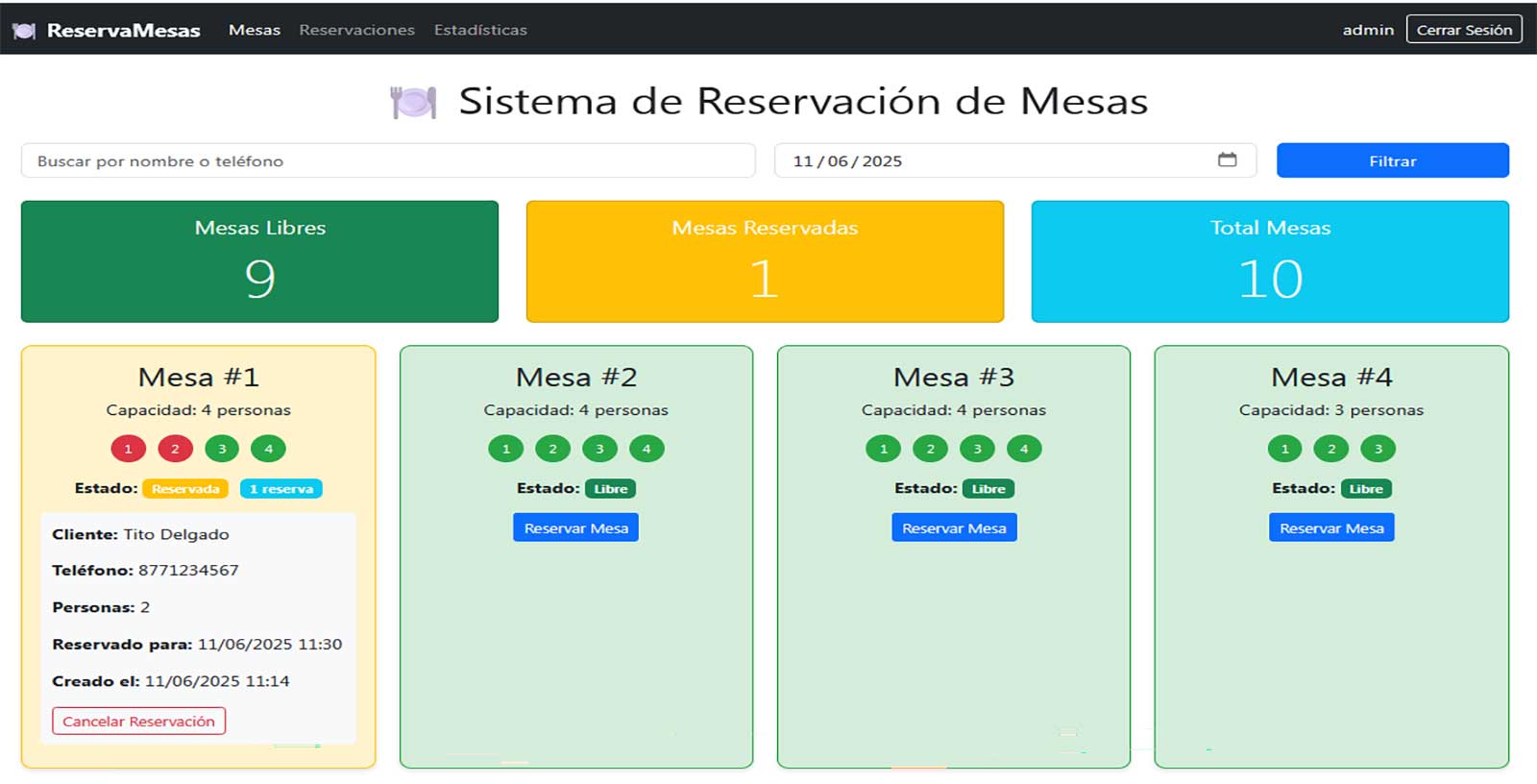Select seat 3 icon on Mesa #2
The image size is (1537, 784).
[x=599, y=448]
